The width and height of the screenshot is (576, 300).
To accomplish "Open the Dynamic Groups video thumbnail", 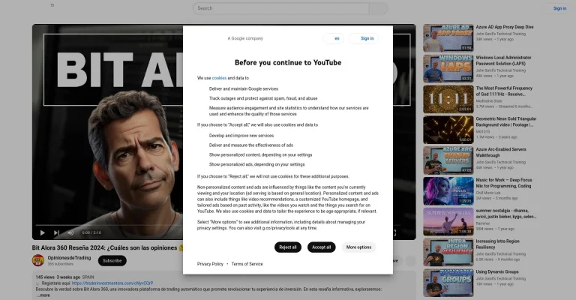I will click(448, 283).
